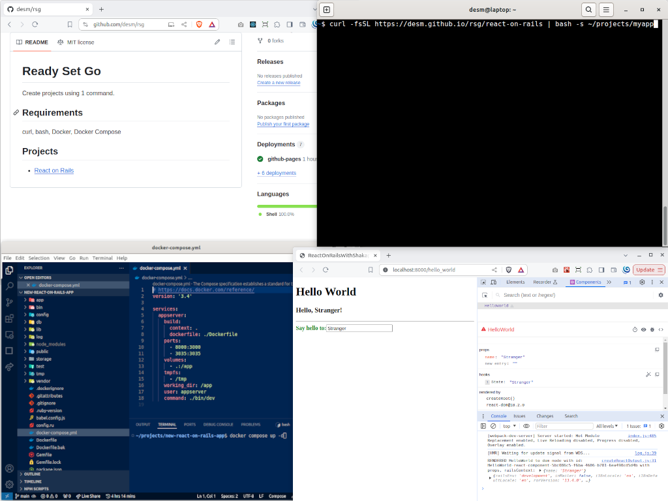This screenshot has height=501, width=668.
Task: Open the Terminal menu in VS Code menu bar
Action: (x=102, y=258)
